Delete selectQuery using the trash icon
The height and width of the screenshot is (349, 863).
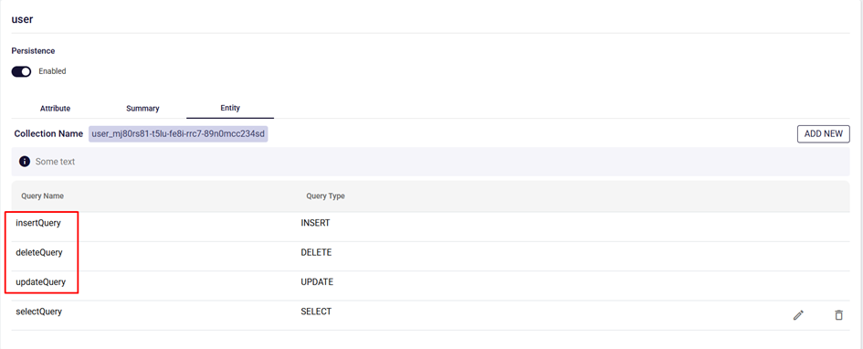(838, 315)
